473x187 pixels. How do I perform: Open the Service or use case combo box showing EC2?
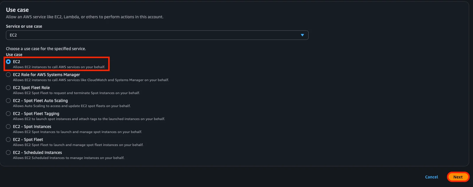157,35
